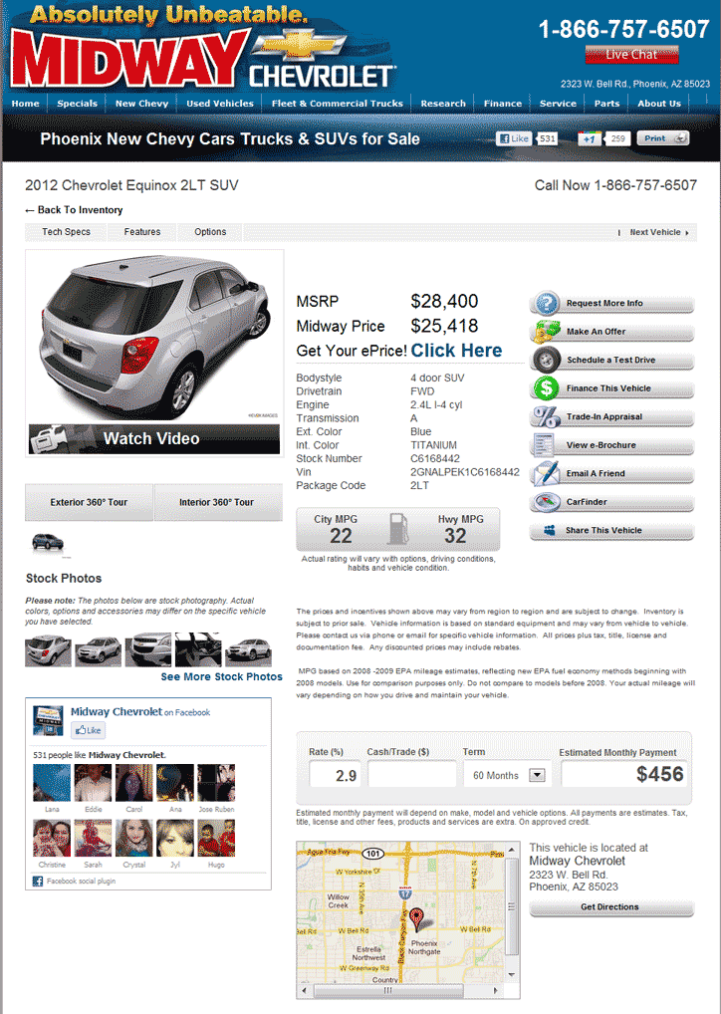Click the Print button
The width and height of the screenshot is (721, 1014).
[x=663, y=138]
